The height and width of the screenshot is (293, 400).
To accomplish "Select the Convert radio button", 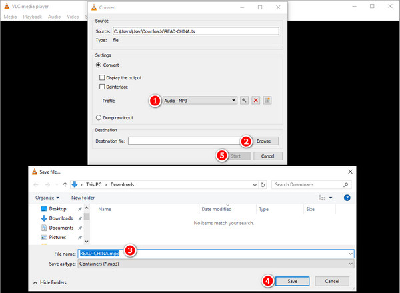I will (x=99, y=65).
